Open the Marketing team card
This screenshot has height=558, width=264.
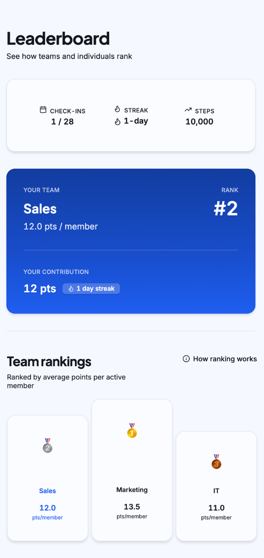click(x=132, y=470)
